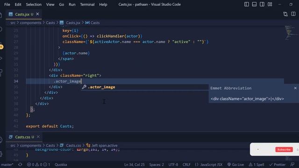The image size is (299, 168).
Task: Toggle bottom panel layout icon
Action: [x=254, y=4]
